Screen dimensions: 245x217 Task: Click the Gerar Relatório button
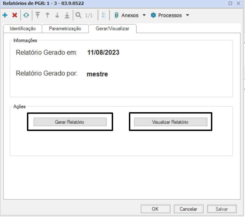coord(70,122)
